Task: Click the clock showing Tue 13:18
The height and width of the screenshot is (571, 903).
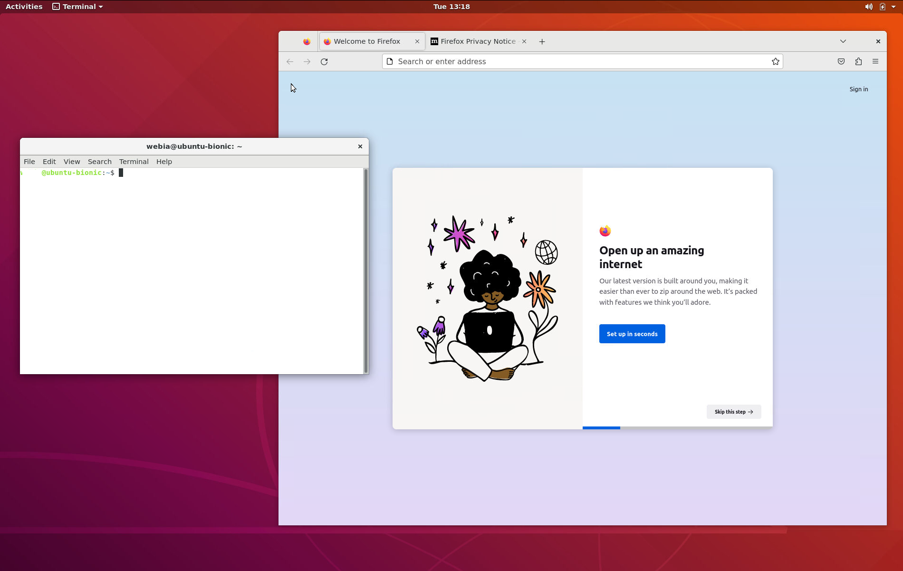Action: pyautogui.click(x=451, y=7)
